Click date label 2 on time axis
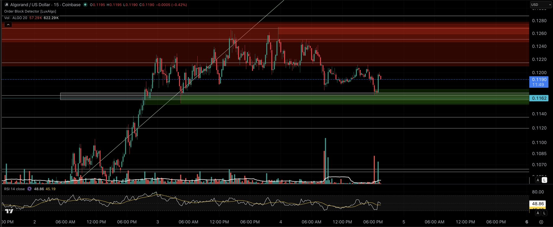This screenshot has width=553, height=227. [x=35, y=222]
